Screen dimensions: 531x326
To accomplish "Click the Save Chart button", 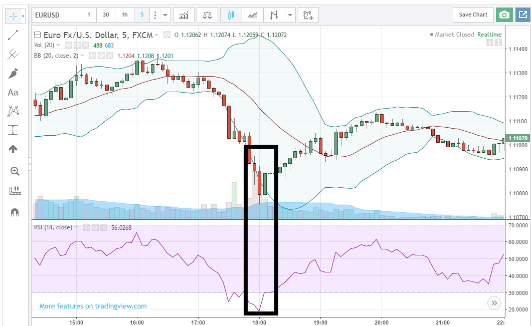I will (473, 15).
